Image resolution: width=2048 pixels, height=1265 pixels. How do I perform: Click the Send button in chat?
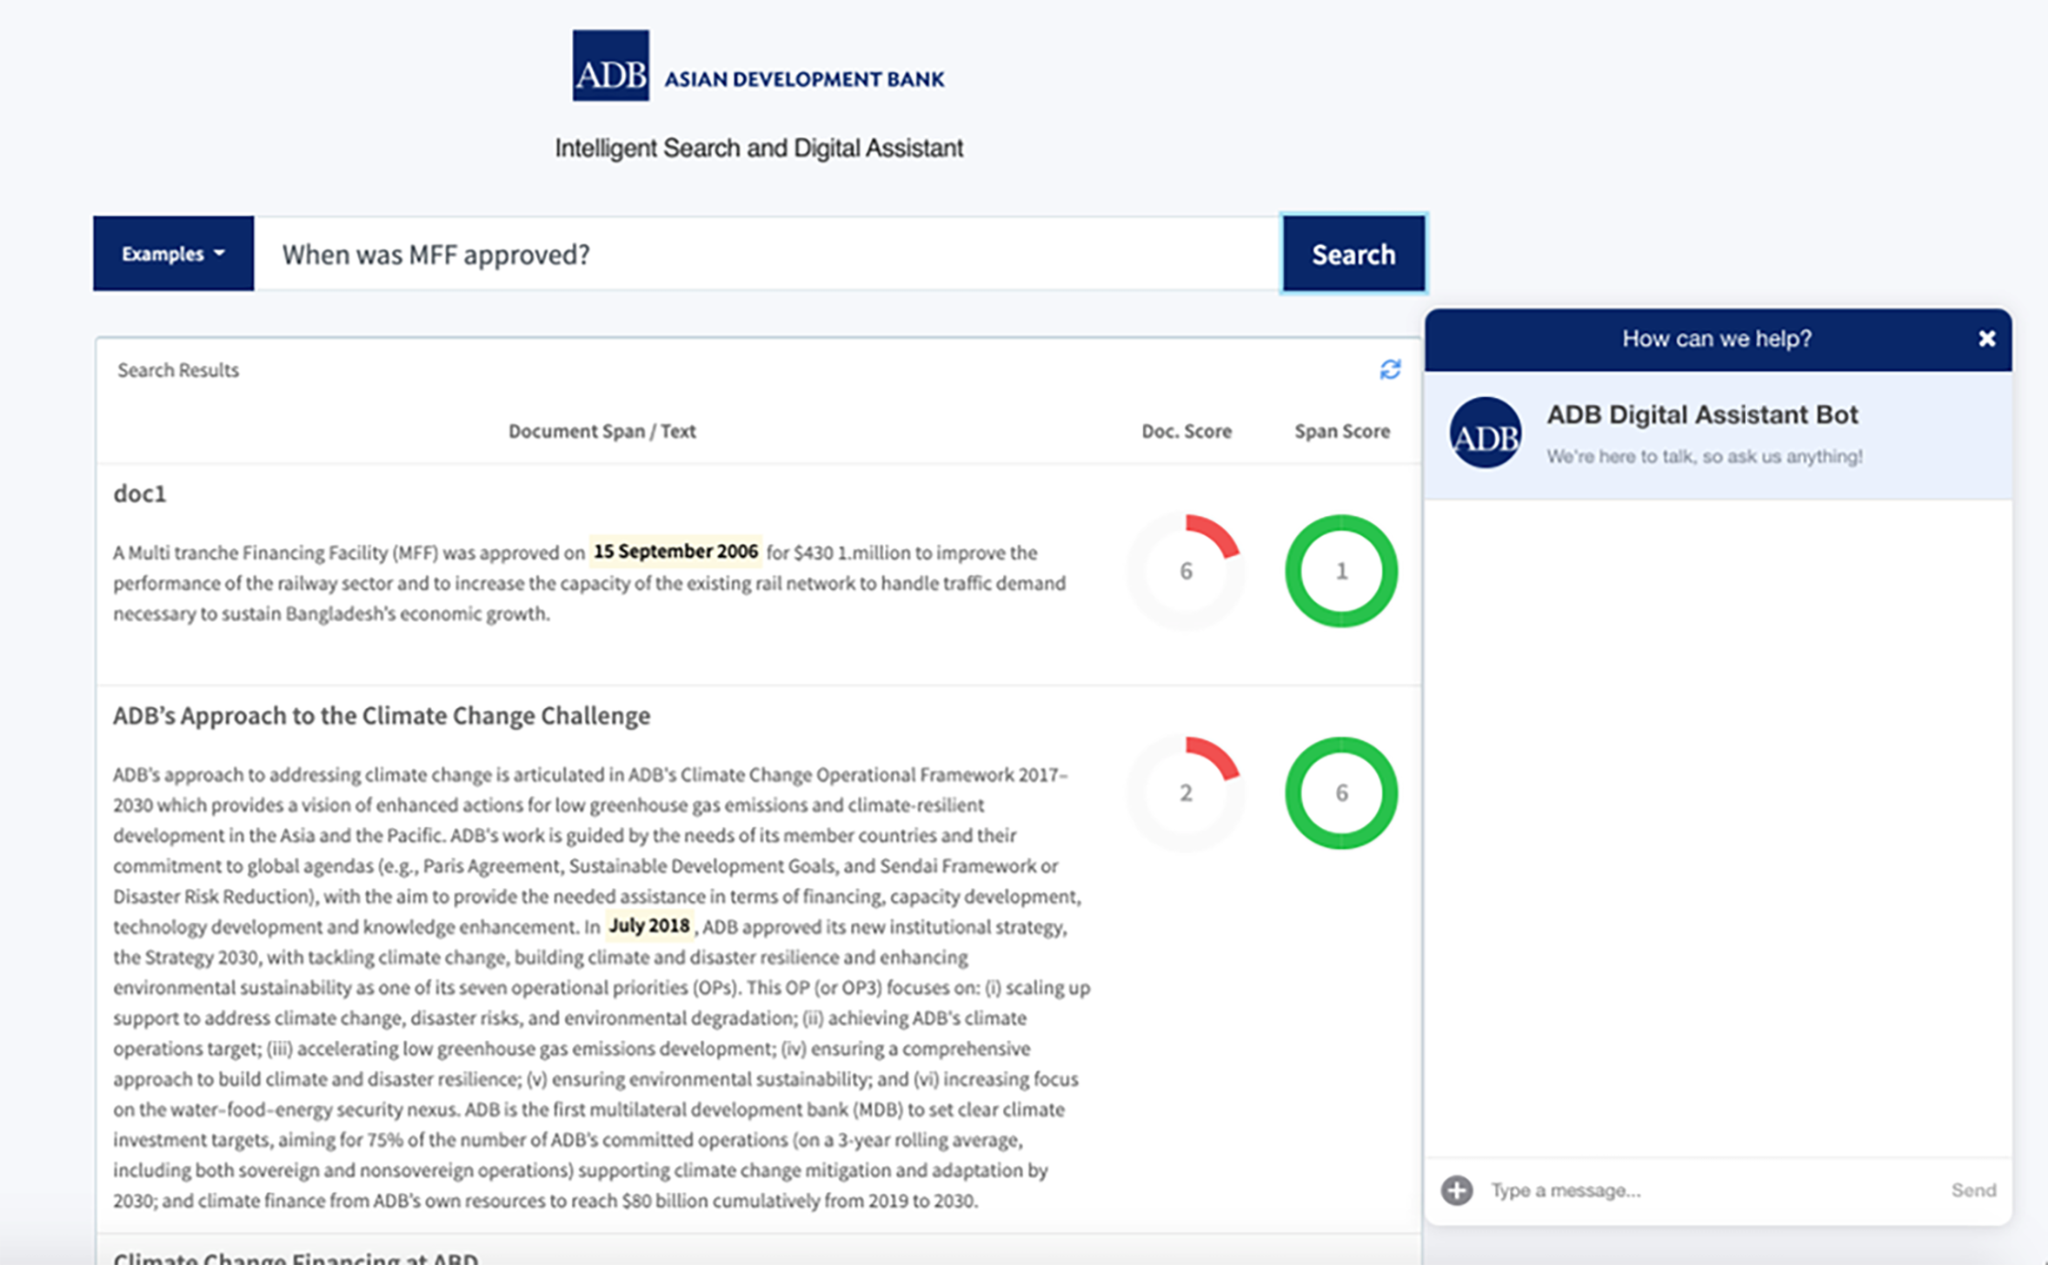[1972, 1190]
